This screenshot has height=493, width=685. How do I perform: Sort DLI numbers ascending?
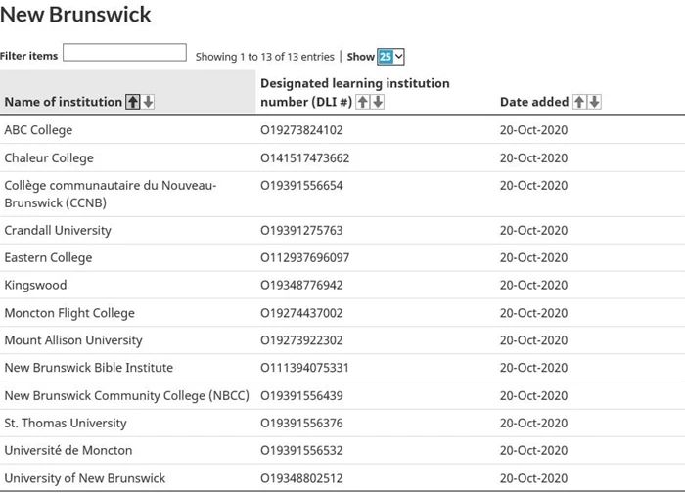tap(362, 102)
